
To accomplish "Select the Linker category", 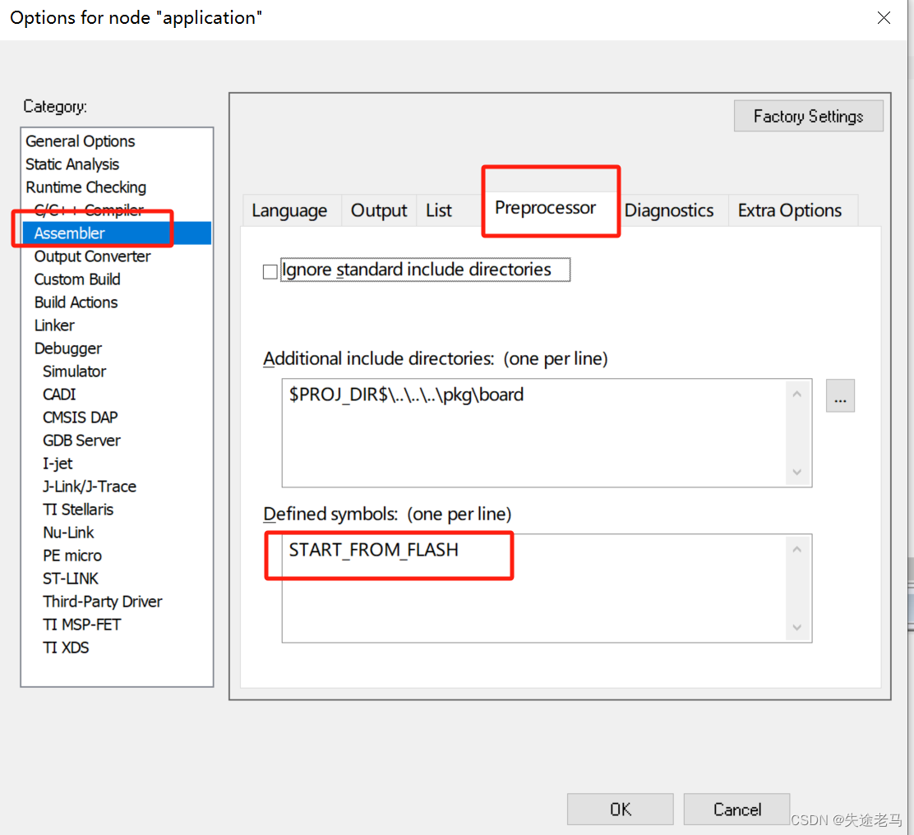I will coord(53,325).
